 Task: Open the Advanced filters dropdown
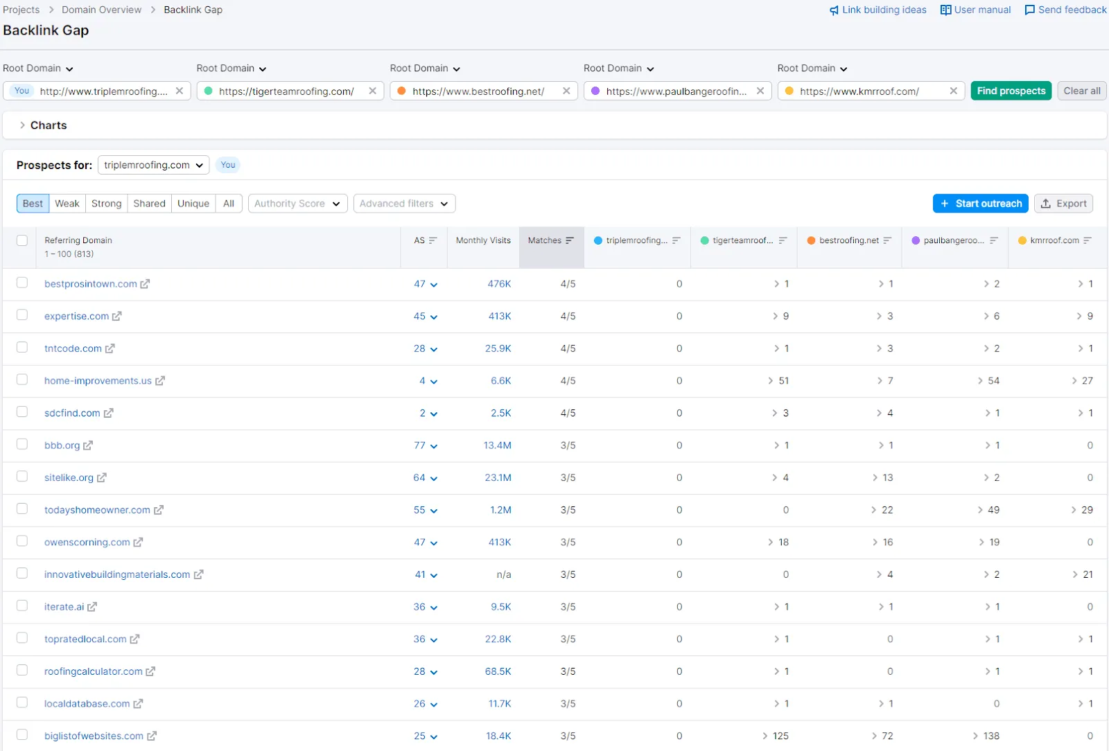[x=404, y=203]
